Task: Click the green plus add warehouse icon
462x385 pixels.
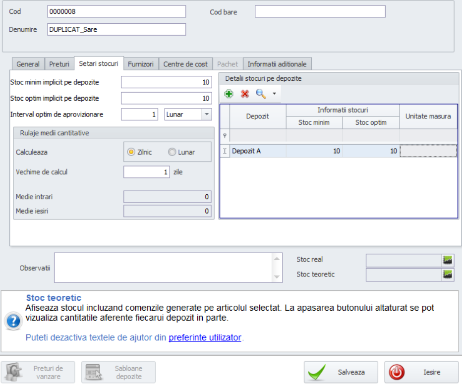Action: pyautogui.click(x=229, y=94)
